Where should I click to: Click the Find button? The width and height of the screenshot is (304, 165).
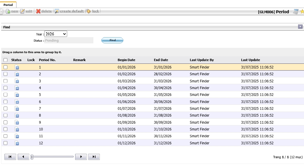pos(112,40)
